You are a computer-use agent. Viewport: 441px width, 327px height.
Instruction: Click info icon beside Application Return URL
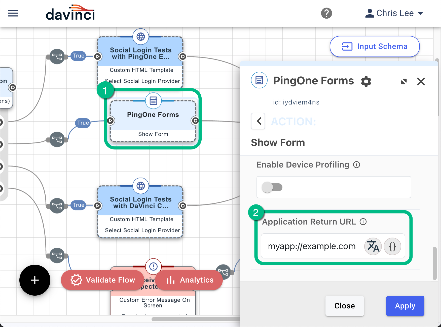(x=363, y=222)
